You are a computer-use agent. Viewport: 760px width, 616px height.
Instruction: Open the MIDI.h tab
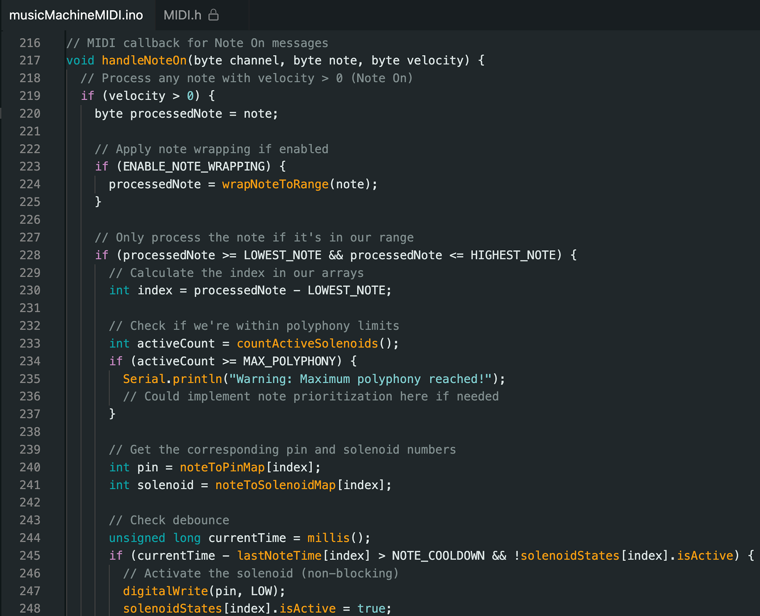[182, 15]
